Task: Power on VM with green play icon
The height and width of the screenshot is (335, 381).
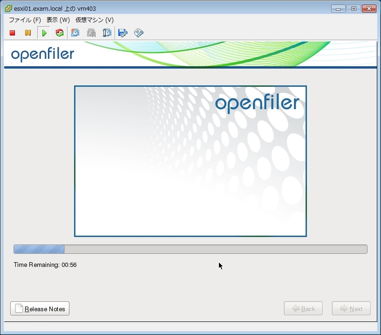Action: click(x=44, y=33)
